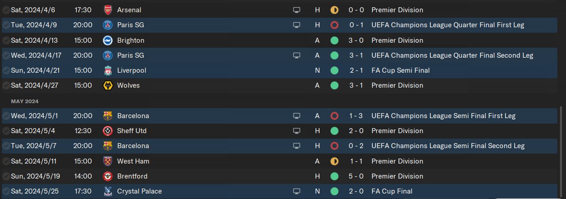Click the draw indicator on West Ham row
The height and width of the screenshot is (199, 566).
[x=334, y=161]
